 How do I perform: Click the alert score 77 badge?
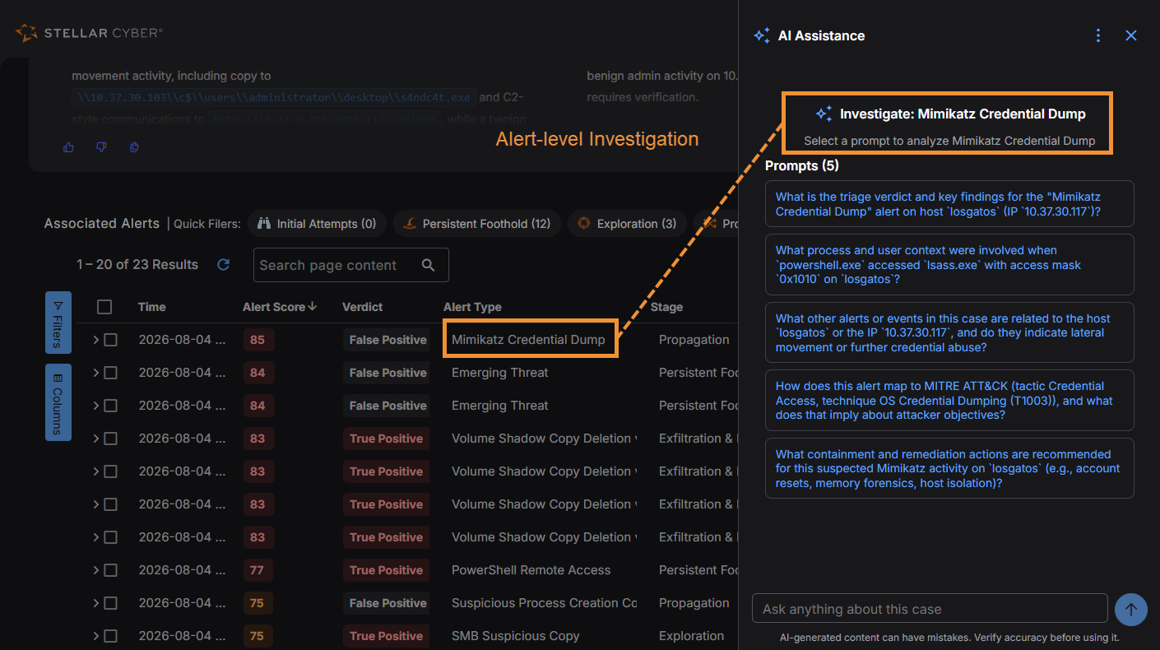[x=258, y=570]
